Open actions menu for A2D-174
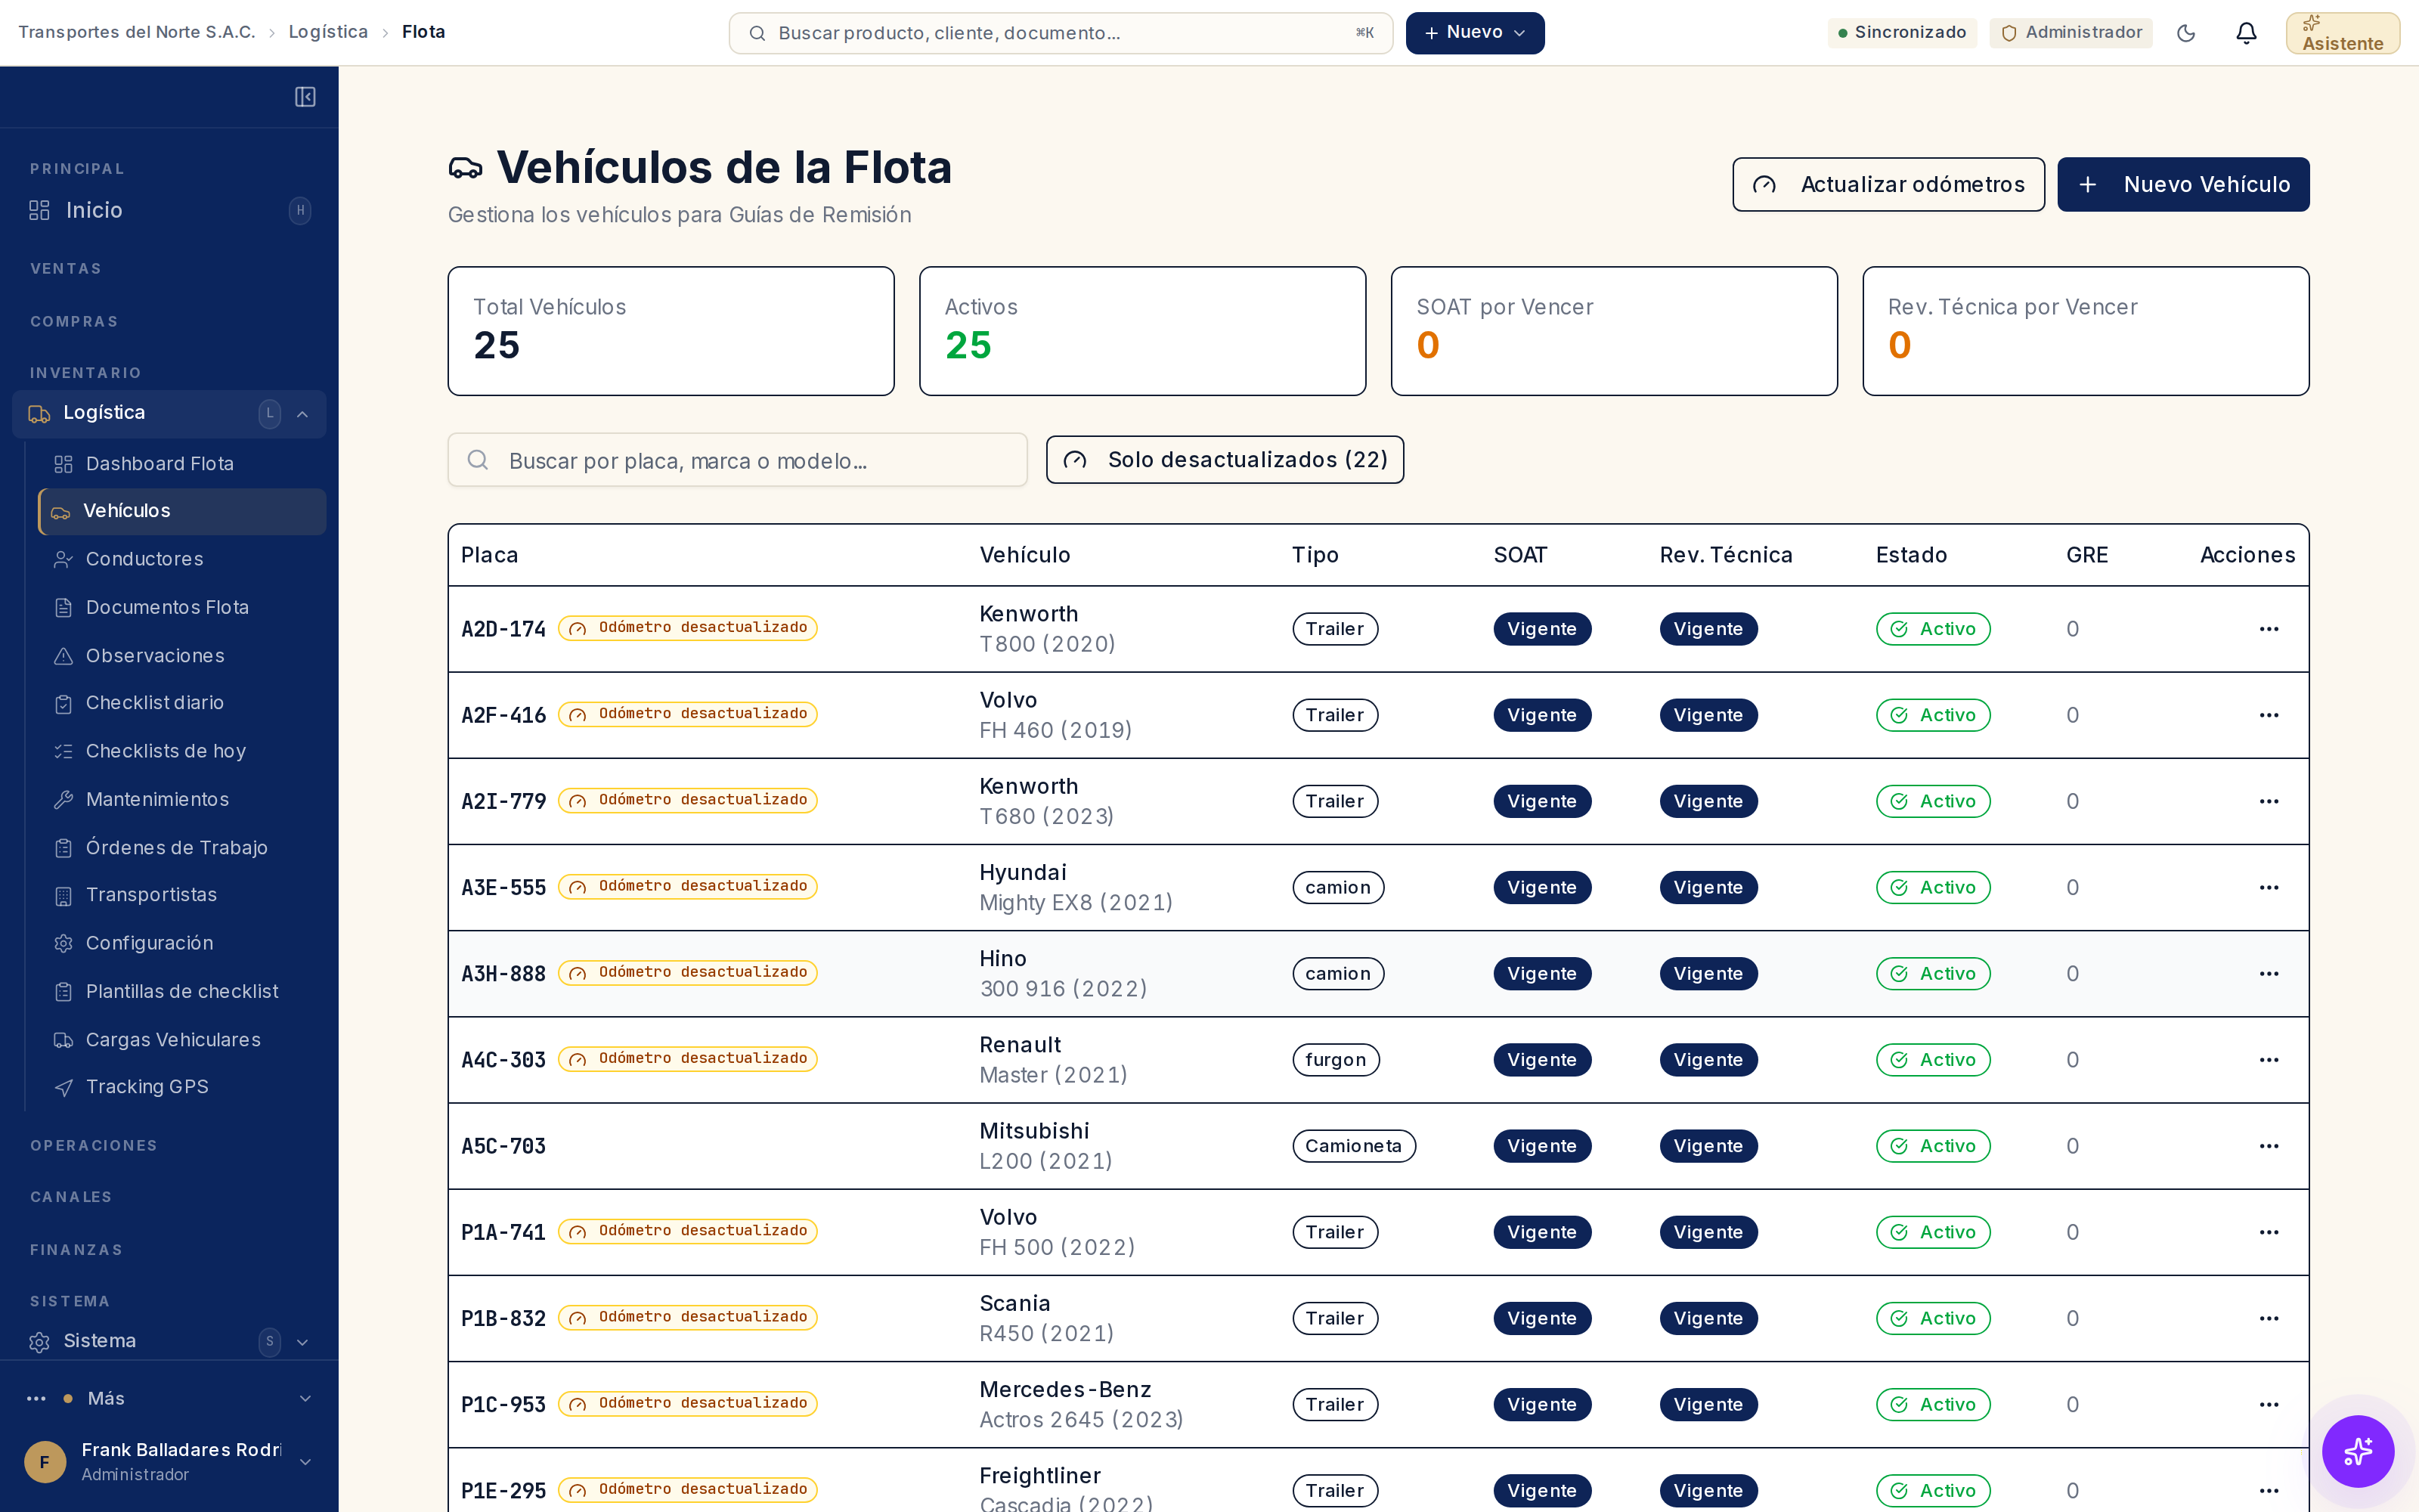 pos(2269,629)
